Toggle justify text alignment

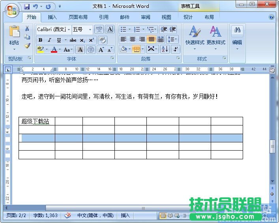151,39
